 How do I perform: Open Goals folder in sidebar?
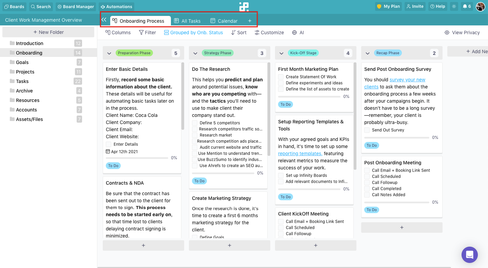48,62
